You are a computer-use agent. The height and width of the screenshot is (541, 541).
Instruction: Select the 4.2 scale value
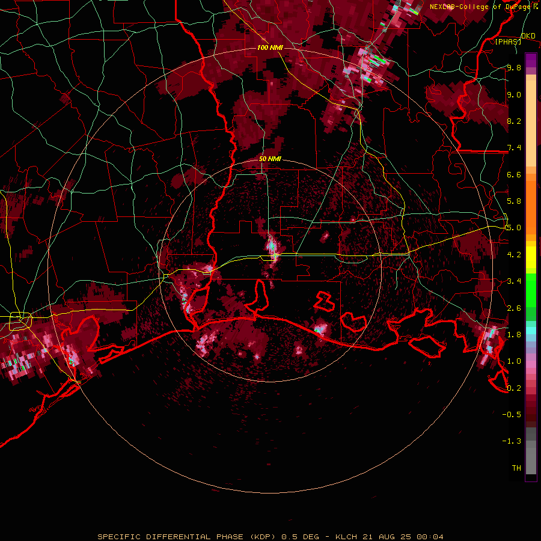pos(514,255)
